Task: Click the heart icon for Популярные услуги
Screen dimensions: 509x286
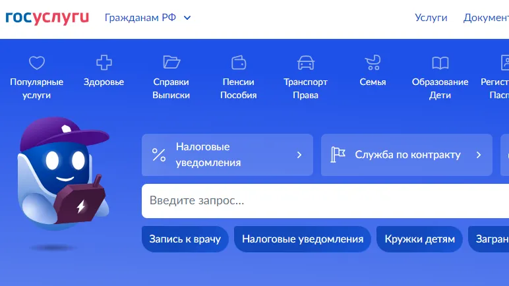Action: pos(37,63)
